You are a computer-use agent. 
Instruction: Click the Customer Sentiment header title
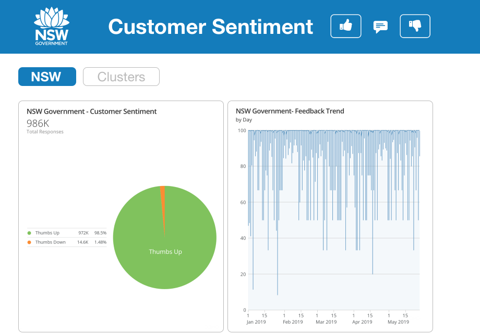pos(211,27)
